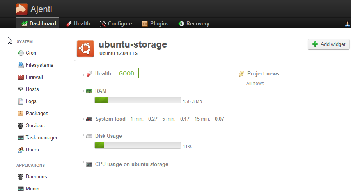Click the GOOD health status text
The image size is (351, 194).
coord(126,73)
